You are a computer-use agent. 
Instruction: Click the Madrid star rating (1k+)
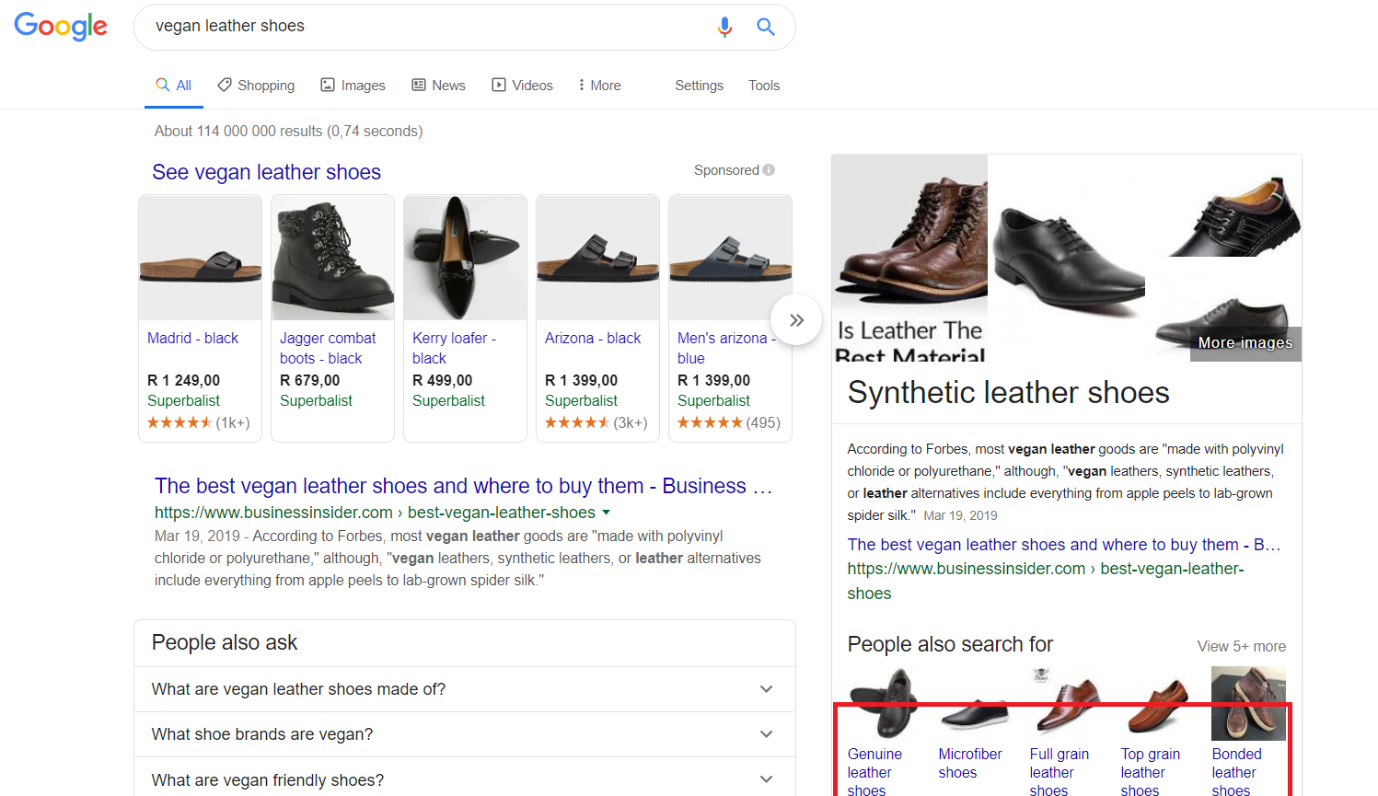pos(199,422)
